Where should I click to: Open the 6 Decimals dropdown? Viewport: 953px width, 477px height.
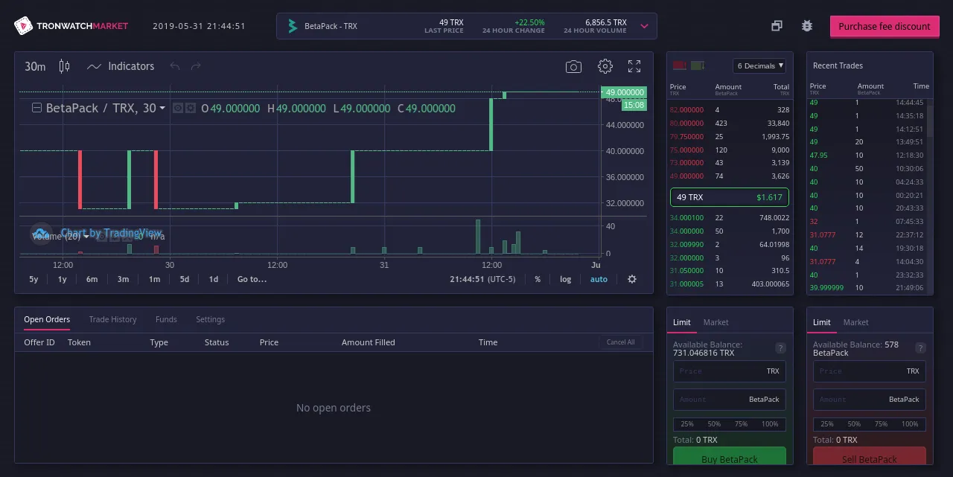pos(759,65)
